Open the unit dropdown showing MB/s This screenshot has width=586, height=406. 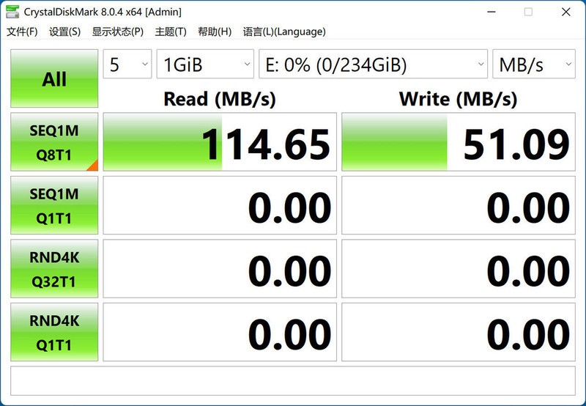tap(534, 64)
